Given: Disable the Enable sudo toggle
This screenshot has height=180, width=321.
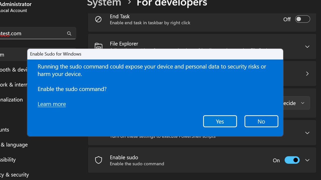Looking at the screenshot, I should [x=292, y=160].
